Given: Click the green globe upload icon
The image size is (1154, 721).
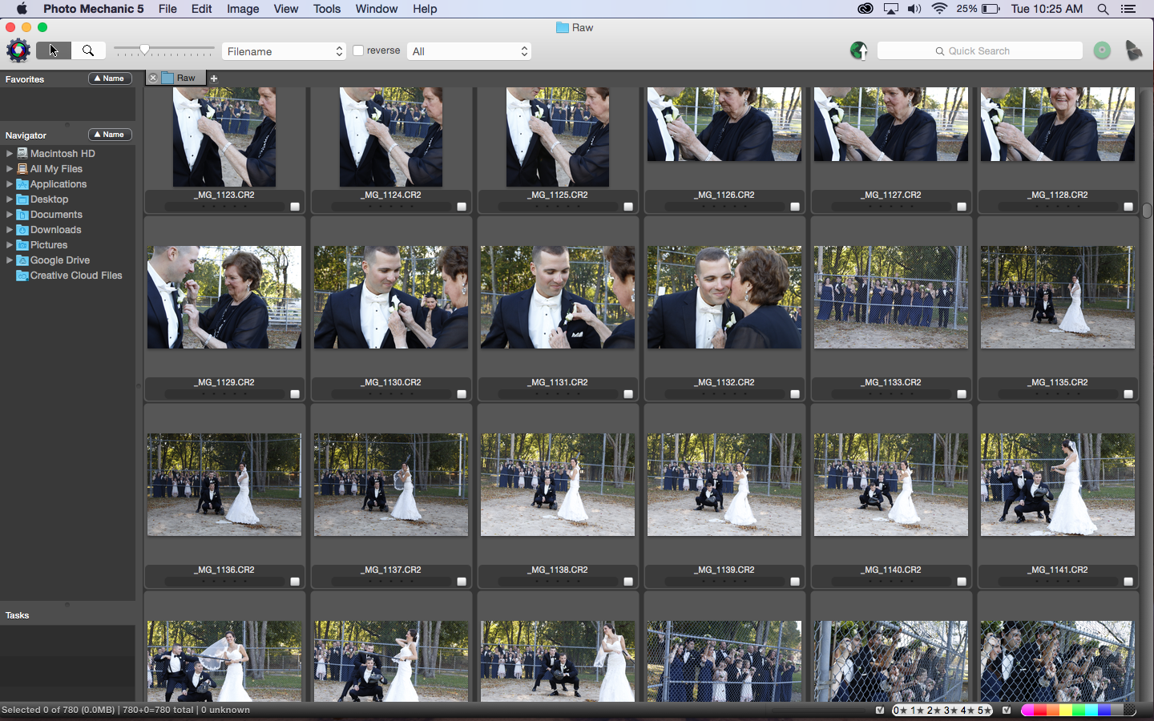Looking at the screenshot, I should 858,51.
